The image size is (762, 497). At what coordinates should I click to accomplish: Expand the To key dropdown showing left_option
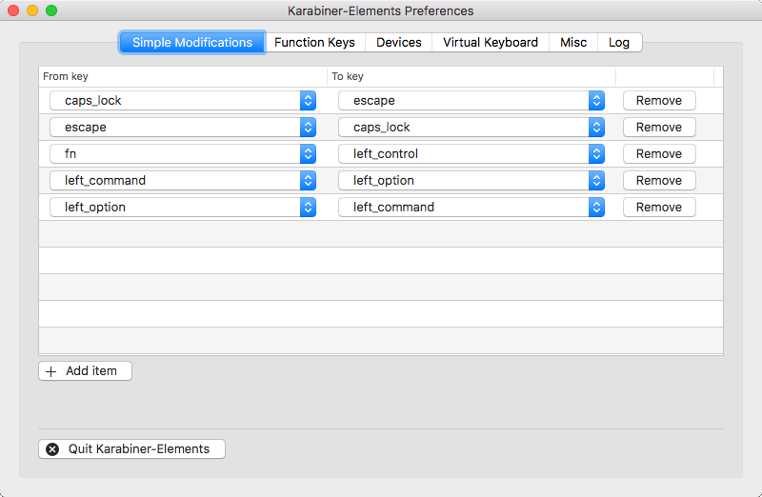pos(471,181)
